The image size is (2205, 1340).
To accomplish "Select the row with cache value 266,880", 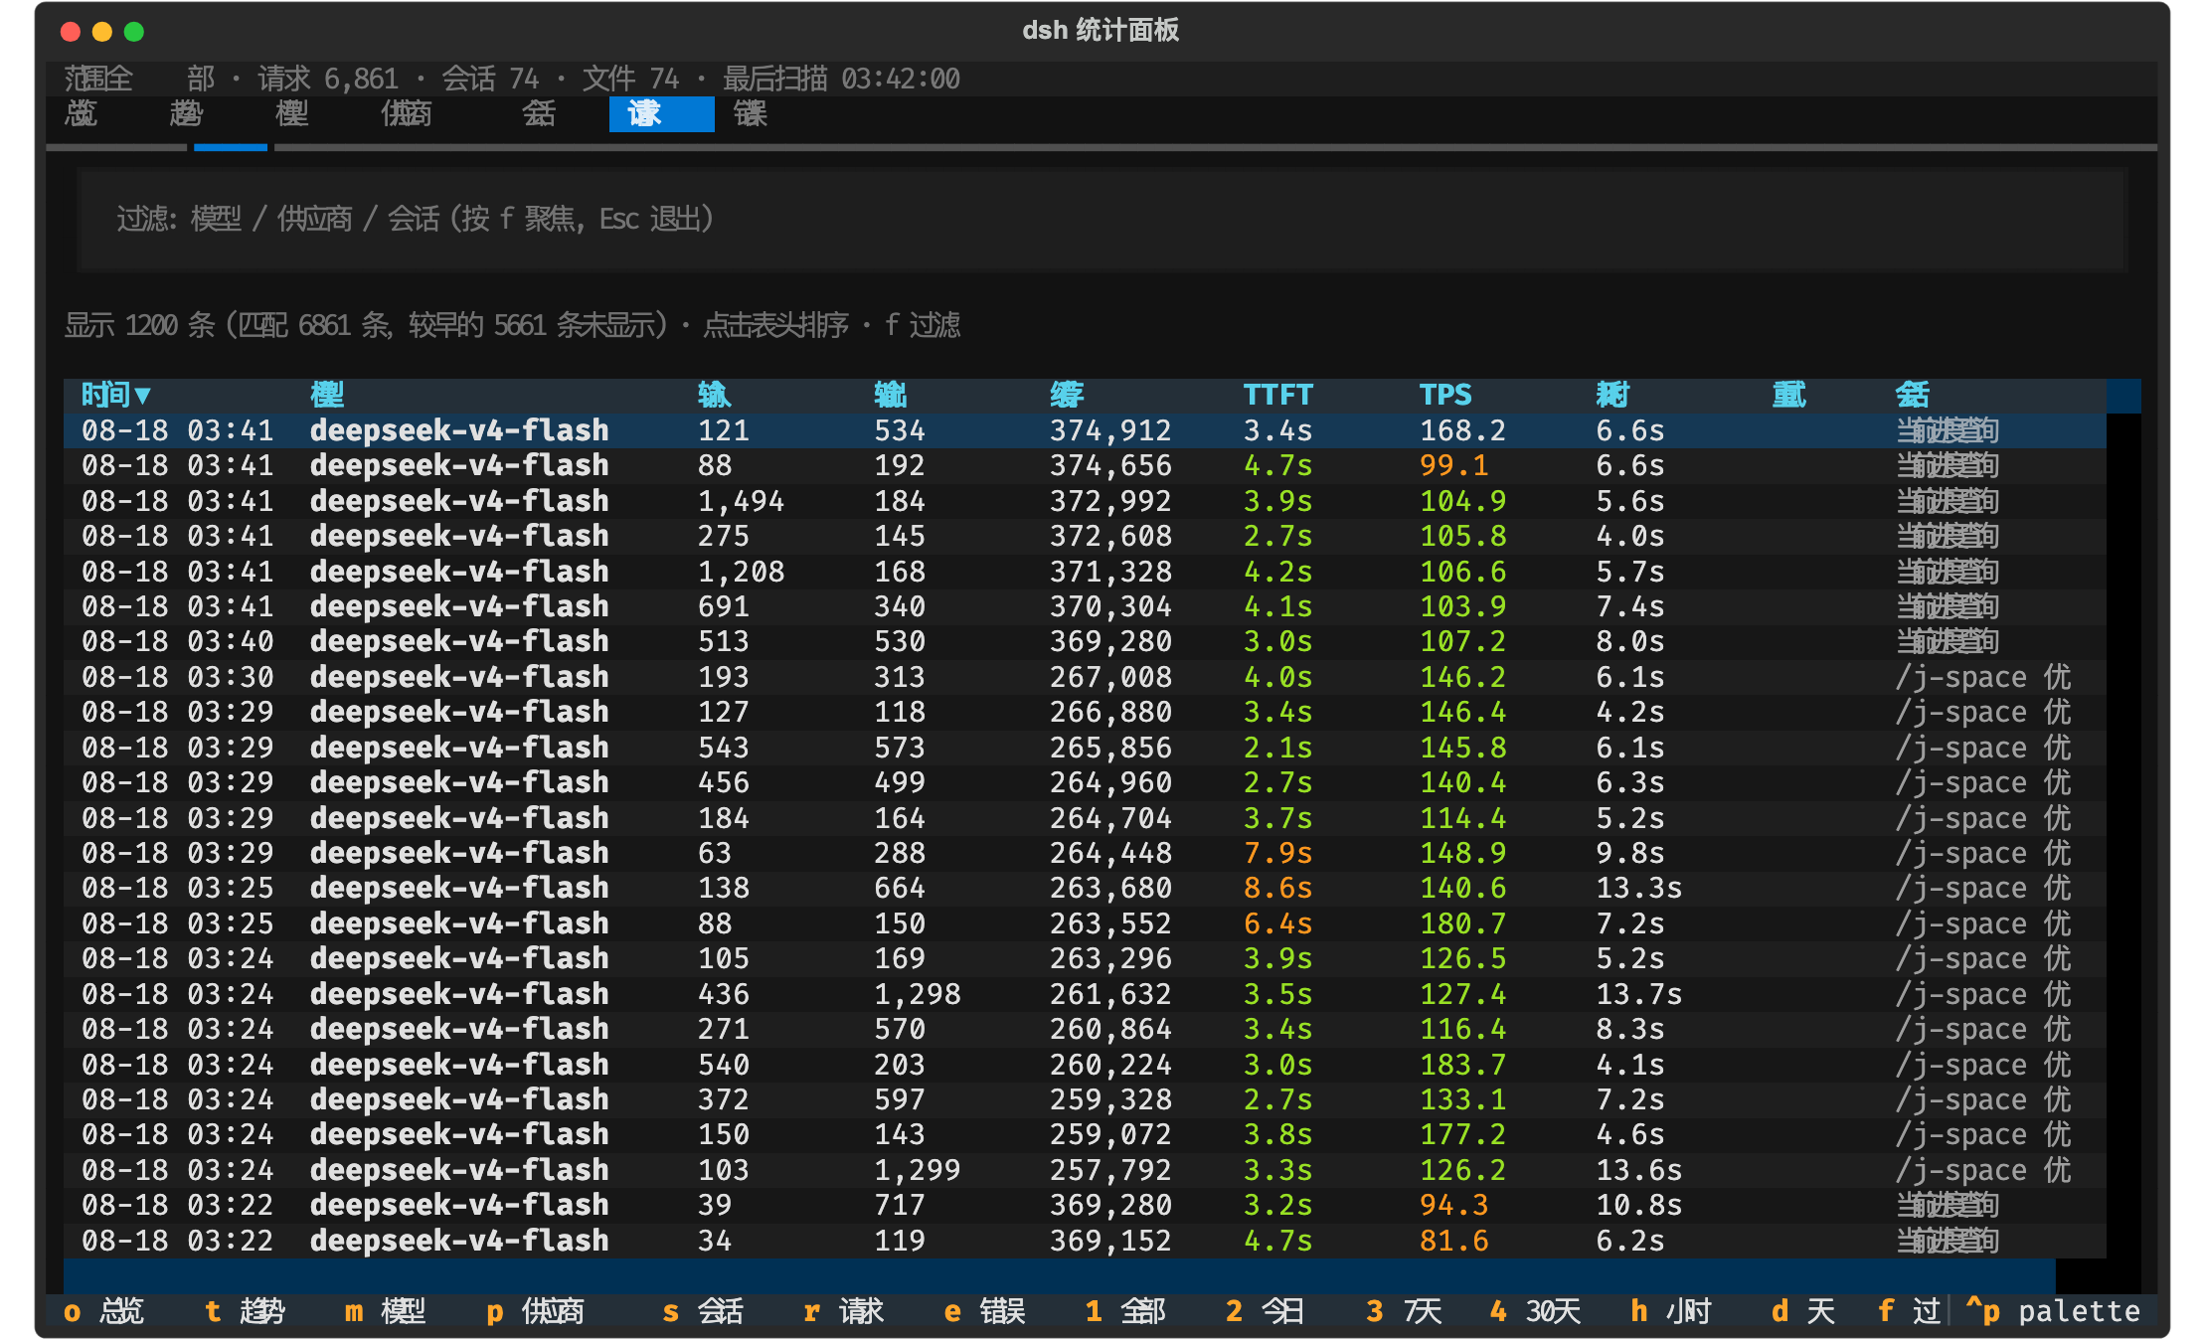I will (x=1085, y=712).
